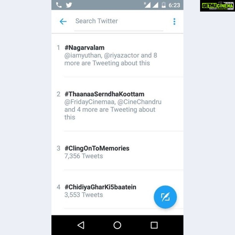This screenshot has height=235, width=235.
Task: Tap the 7,356 Tweets count text
Action: point(84,156)
